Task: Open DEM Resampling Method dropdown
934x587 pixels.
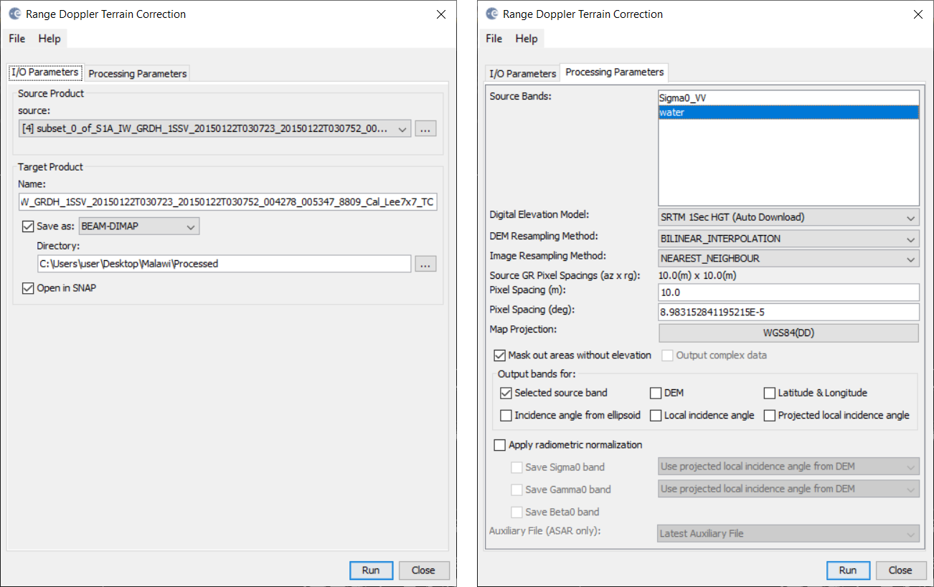Action: 788,239
